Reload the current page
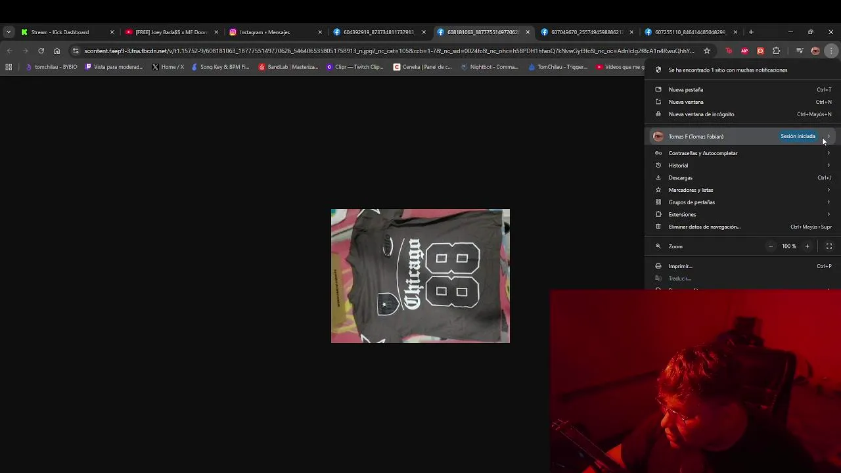 (41, 51)
